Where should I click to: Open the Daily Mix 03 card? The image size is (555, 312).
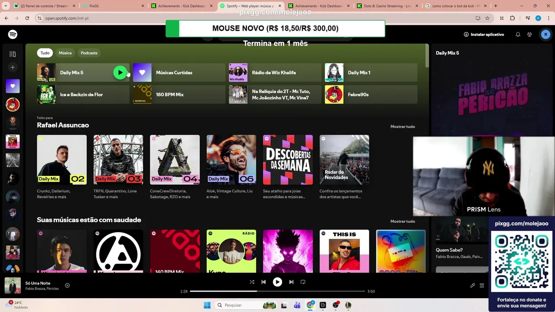(118, 167)
